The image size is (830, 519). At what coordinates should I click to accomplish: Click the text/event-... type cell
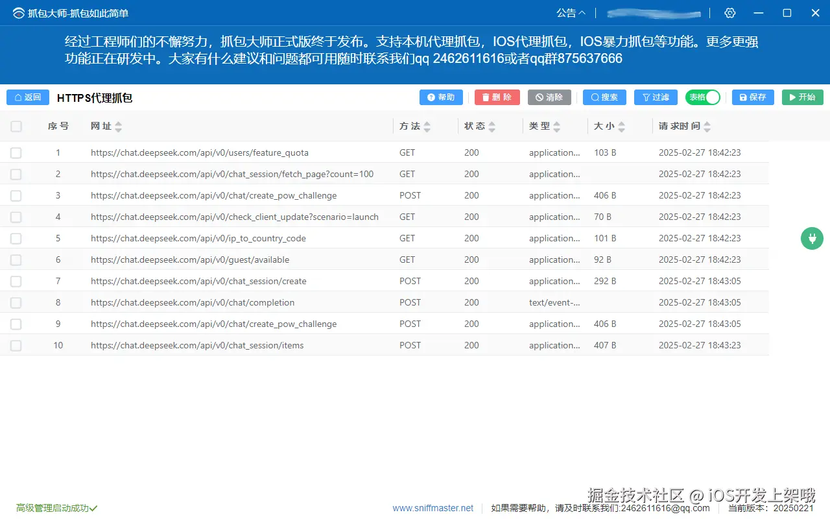(x=554, y=303)
